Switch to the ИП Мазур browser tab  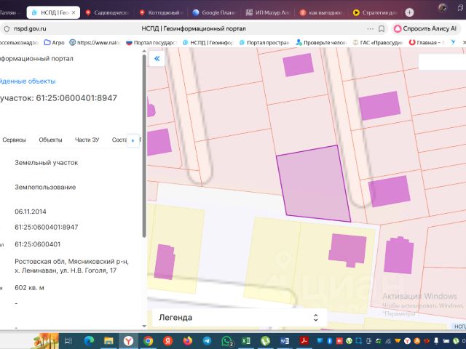(x=268, y=12)
